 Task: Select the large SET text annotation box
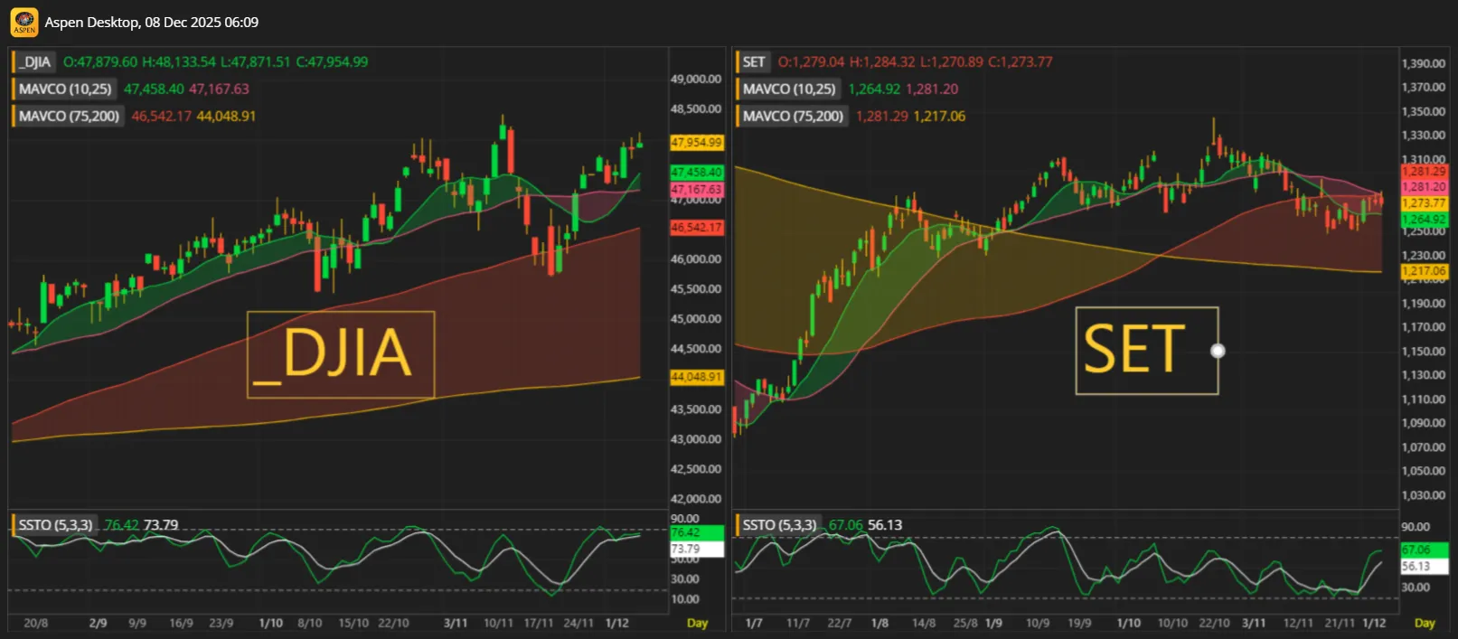(1145, 351)
